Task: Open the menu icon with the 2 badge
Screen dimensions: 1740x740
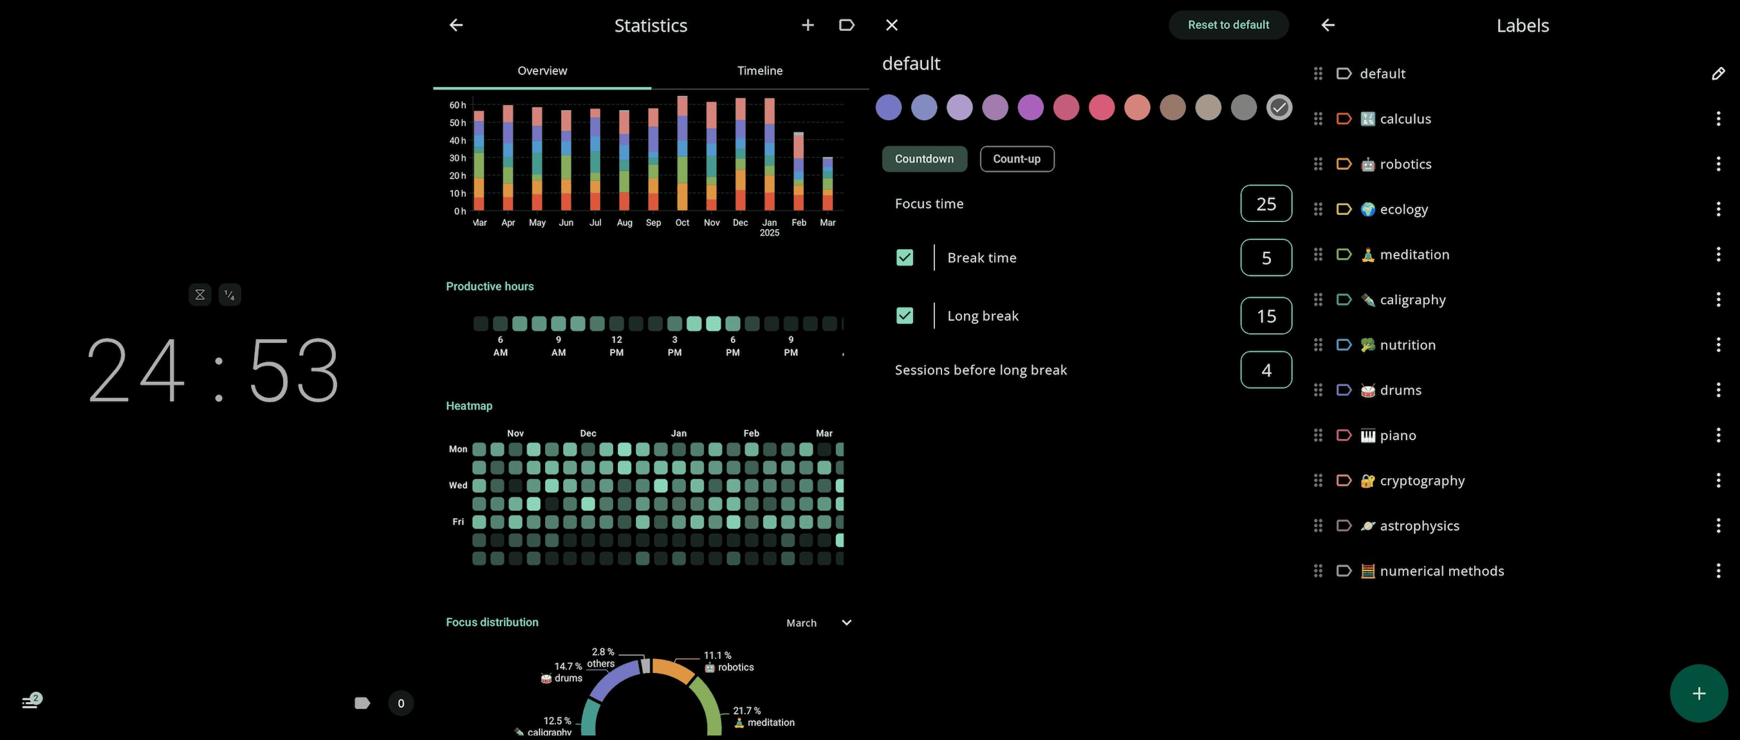Action: 30,701
